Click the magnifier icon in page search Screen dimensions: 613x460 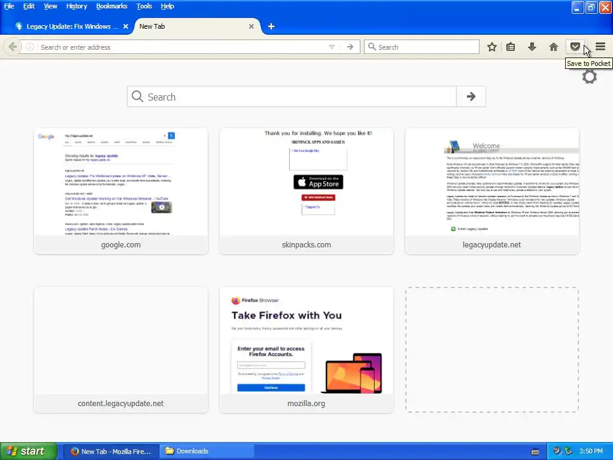[x=137, y=96]
